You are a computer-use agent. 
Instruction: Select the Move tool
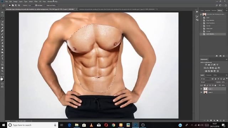[x=2, y=12]
